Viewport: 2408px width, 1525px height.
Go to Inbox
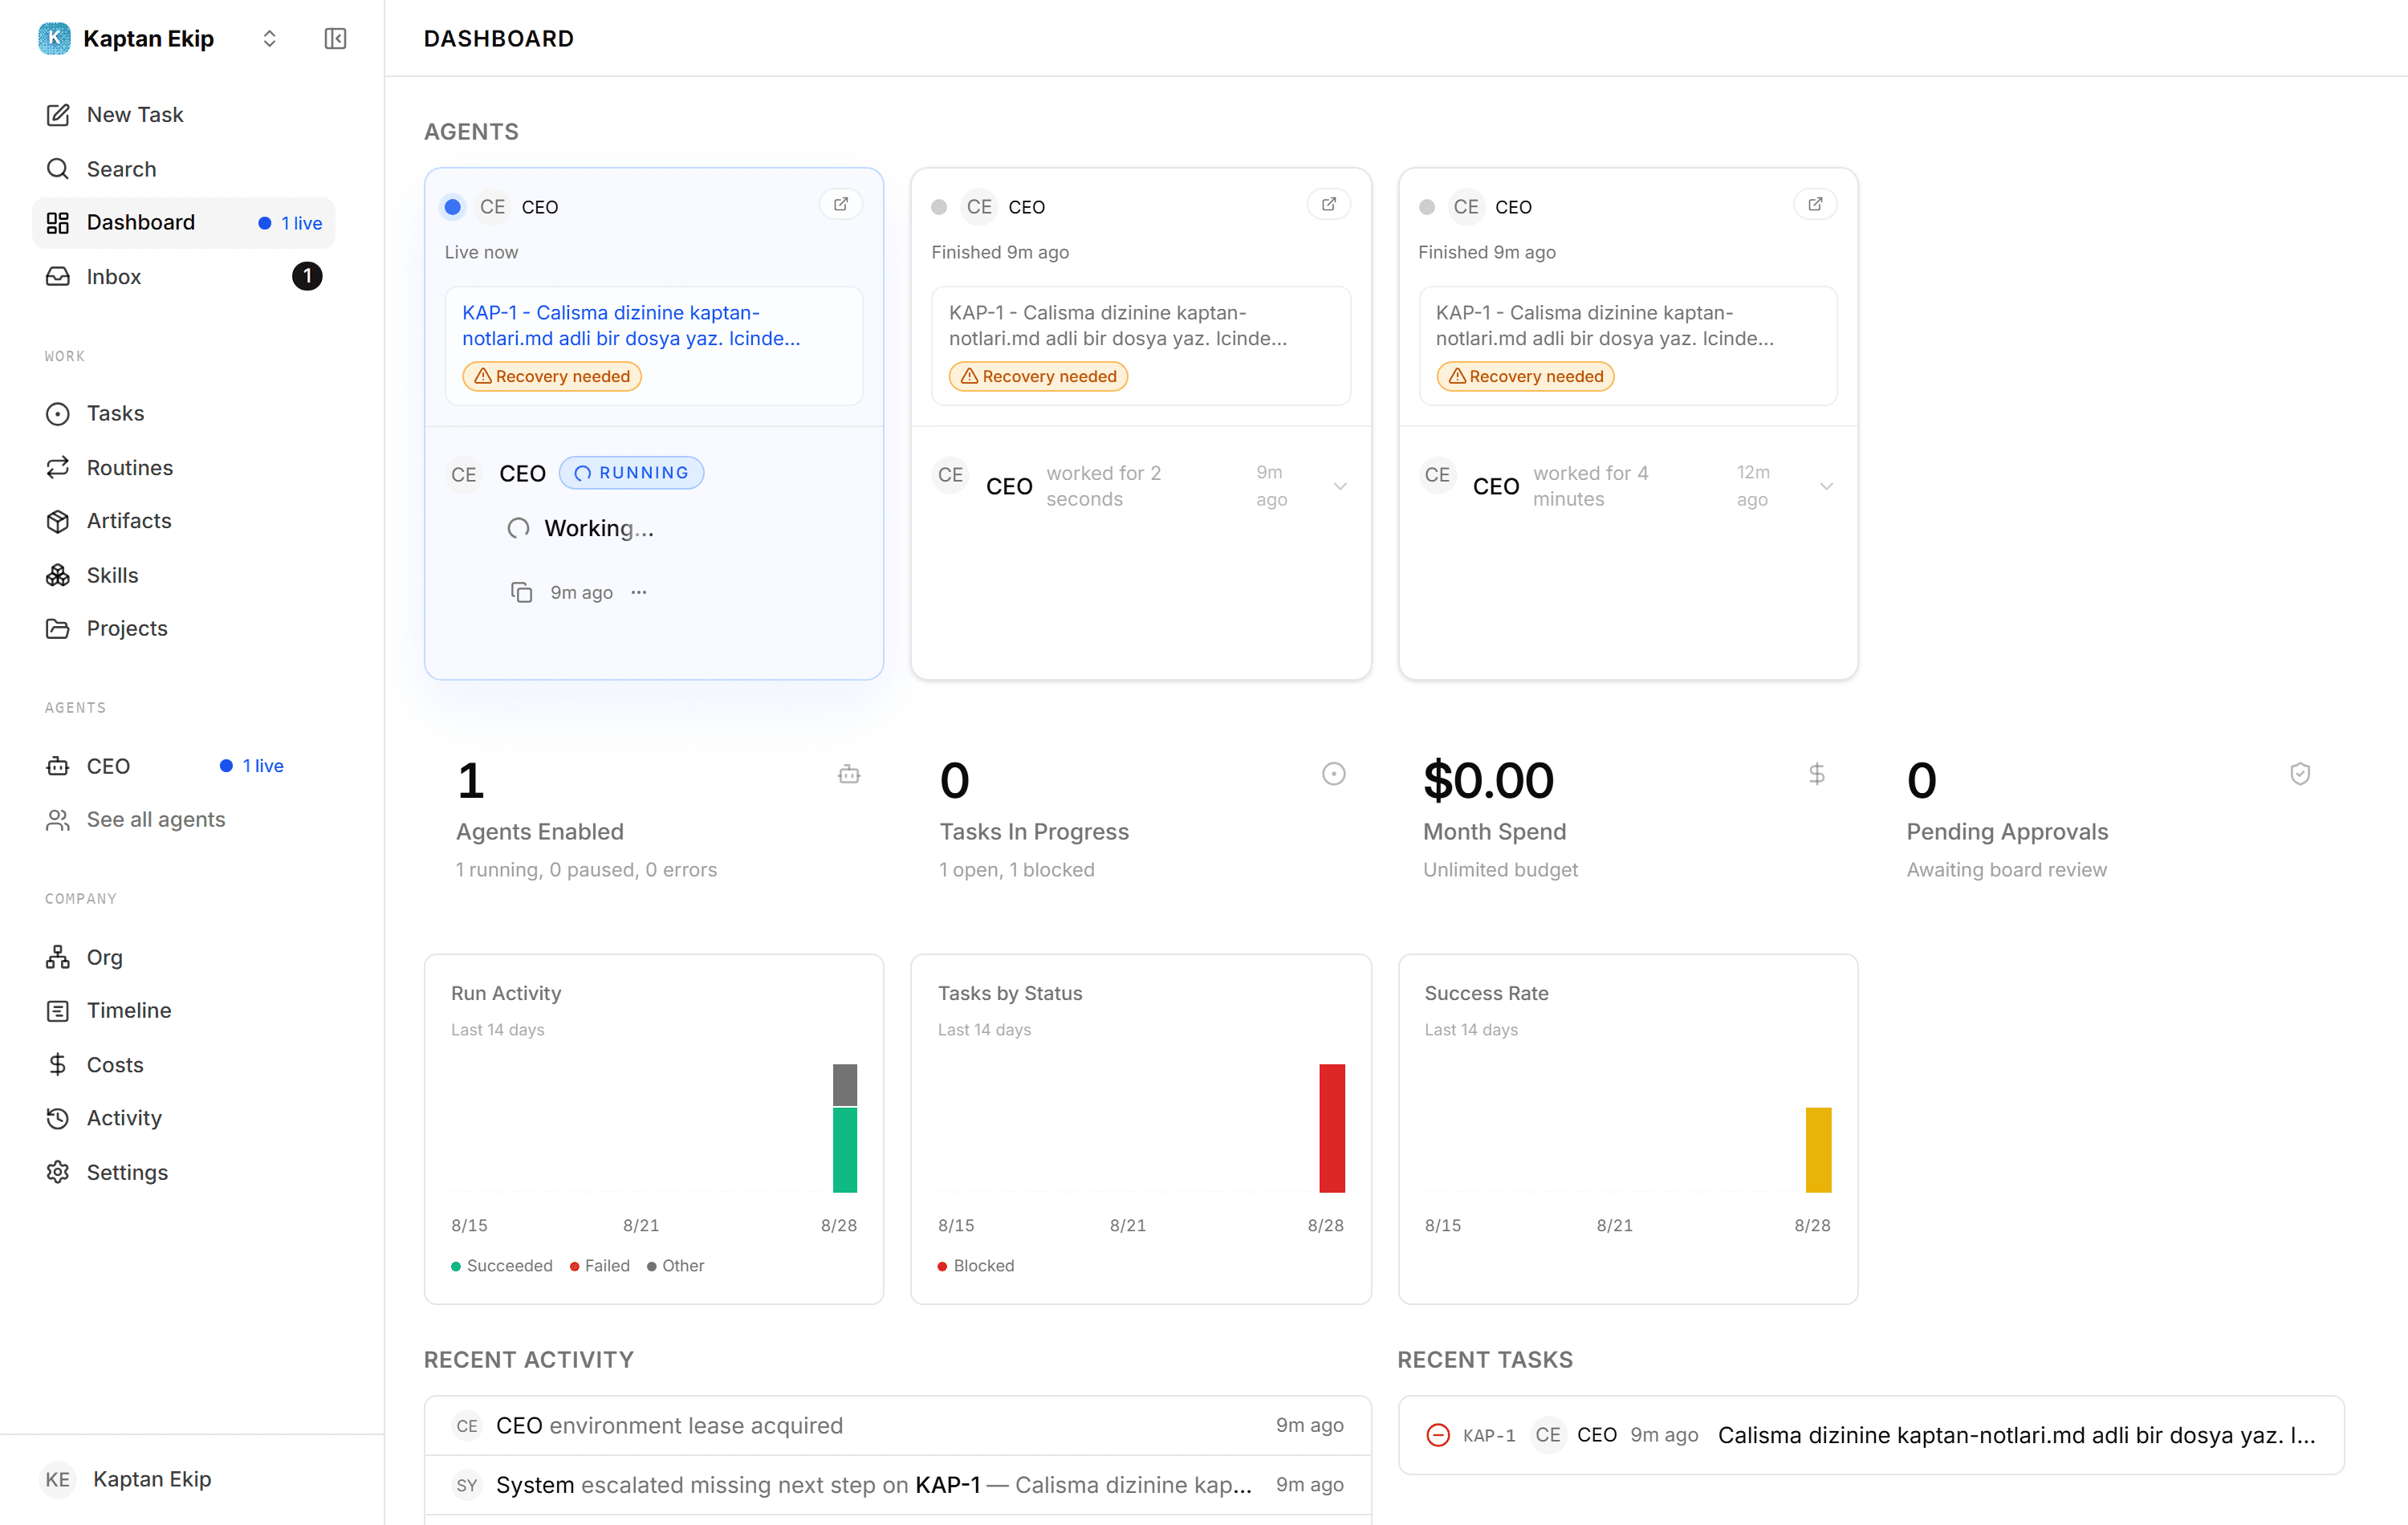[184, 276]
